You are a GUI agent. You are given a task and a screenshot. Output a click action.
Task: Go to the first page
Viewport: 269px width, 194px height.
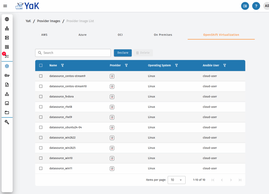(x=213, y=180)
